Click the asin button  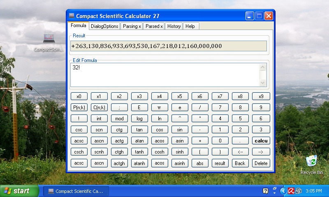click(180, 141)
